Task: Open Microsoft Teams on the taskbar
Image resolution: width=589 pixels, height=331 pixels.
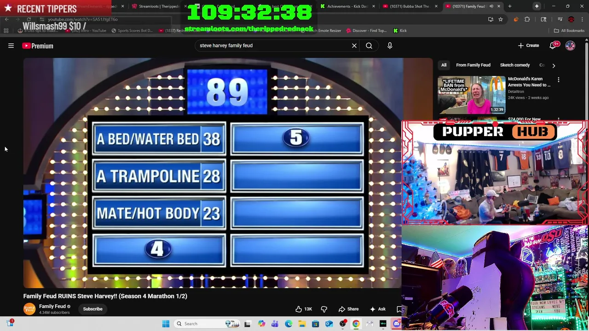Action: click(x=275, y=324)
